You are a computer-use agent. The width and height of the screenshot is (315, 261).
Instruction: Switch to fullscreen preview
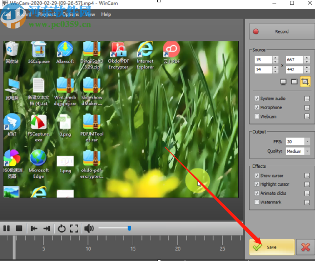point(74,228)
